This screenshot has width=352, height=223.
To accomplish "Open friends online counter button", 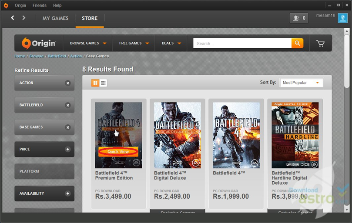I will (299, 18).
